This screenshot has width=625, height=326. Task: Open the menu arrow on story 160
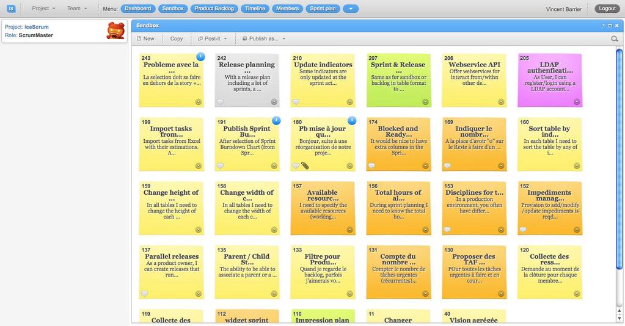click(x=577, y=166)
